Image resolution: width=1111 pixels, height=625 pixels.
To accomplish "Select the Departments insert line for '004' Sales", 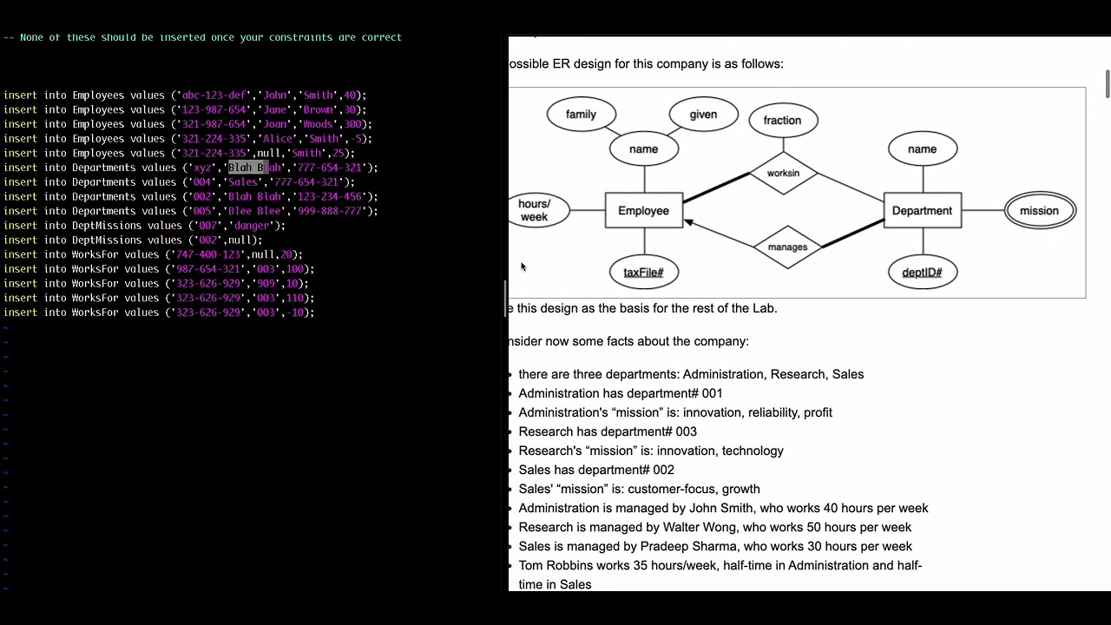I will (179, 182).
